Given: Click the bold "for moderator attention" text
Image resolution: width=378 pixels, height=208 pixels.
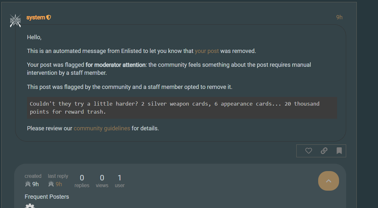Looking at the screenshot, I should click(x=115, y=65).
